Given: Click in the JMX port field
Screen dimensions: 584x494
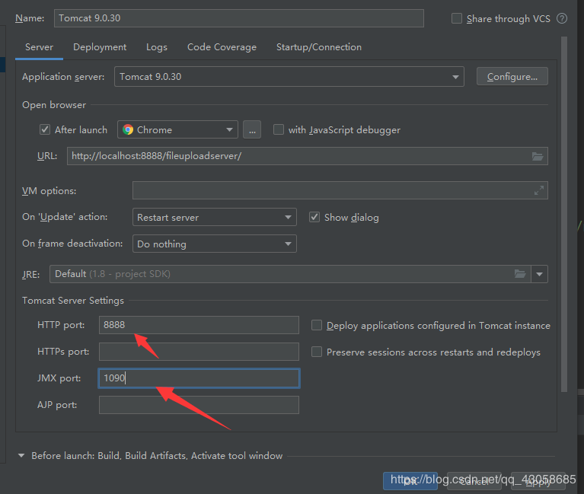Looking at the screenshot, I should coord(199,378).
